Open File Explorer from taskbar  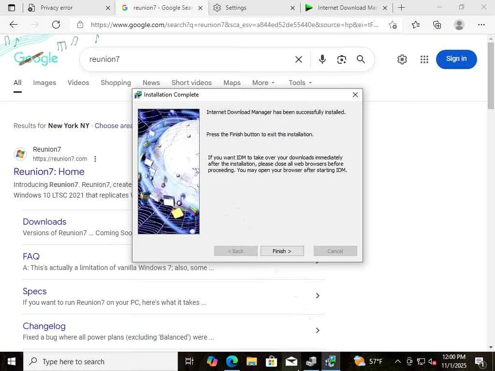pos(251,361)
